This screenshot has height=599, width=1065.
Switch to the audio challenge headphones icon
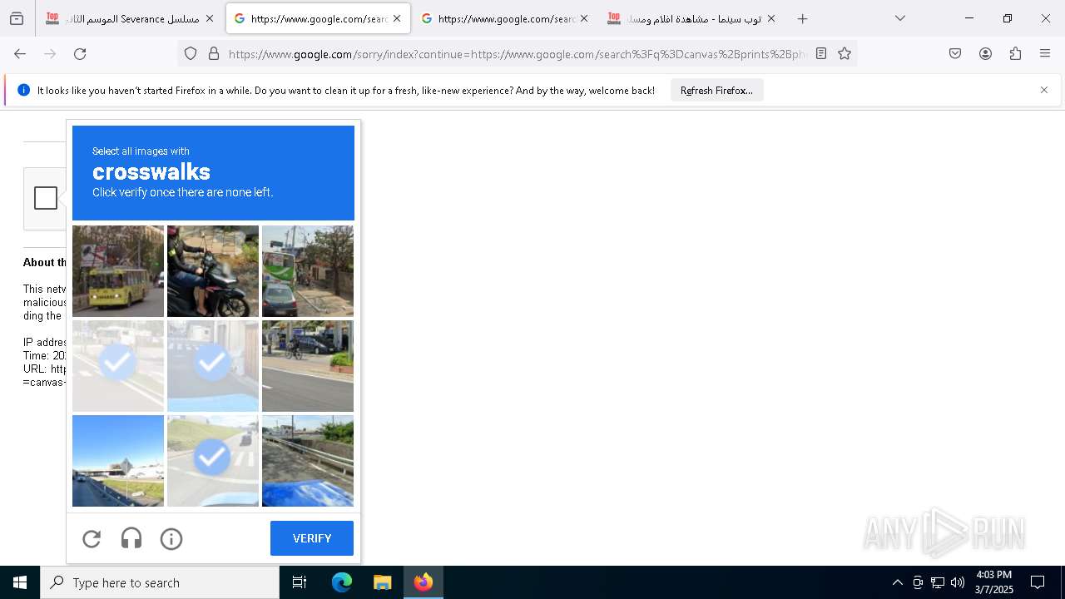(x=131, y=539)
